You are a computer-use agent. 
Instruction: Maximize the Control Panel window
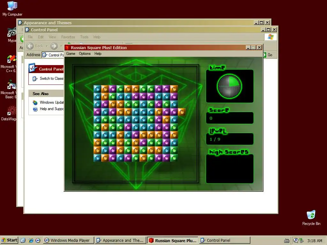pos(269,30)
